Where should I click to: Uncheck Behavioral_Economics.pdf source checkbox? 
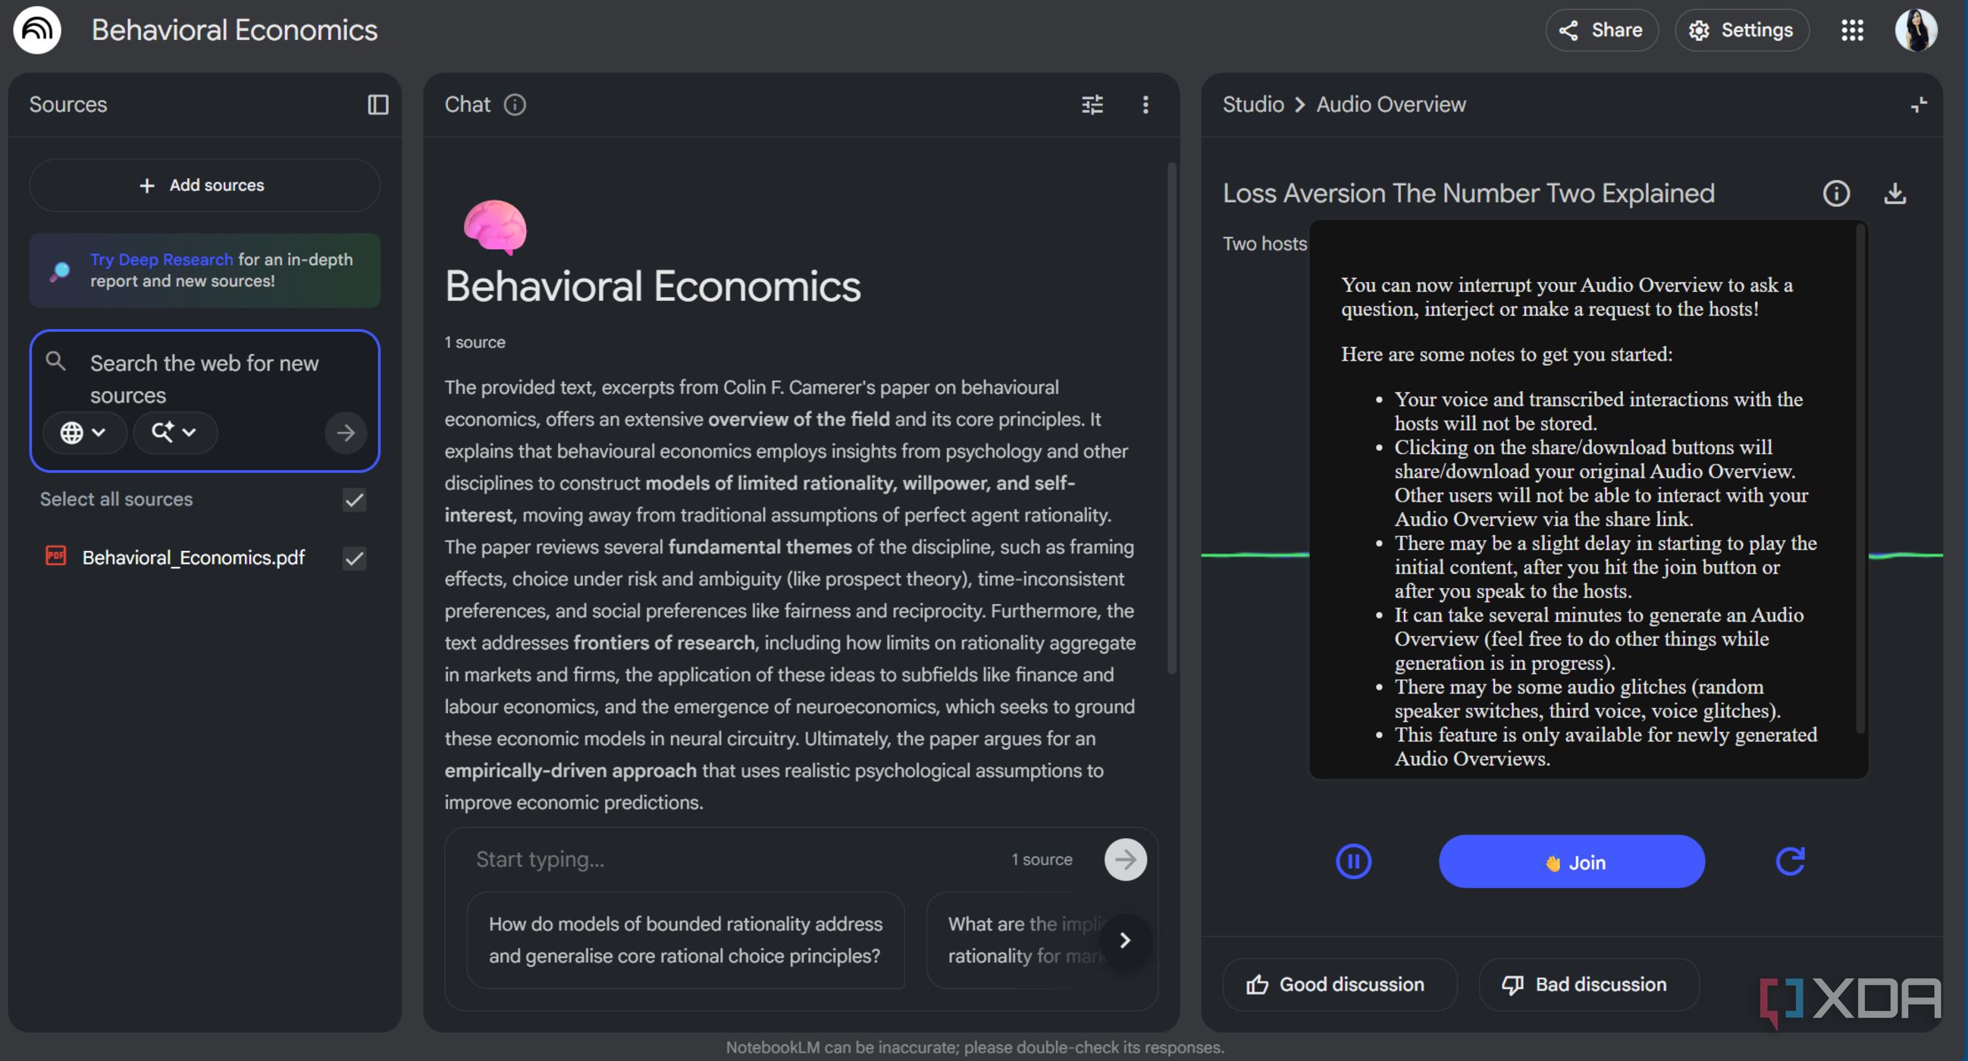coord(354,559)
